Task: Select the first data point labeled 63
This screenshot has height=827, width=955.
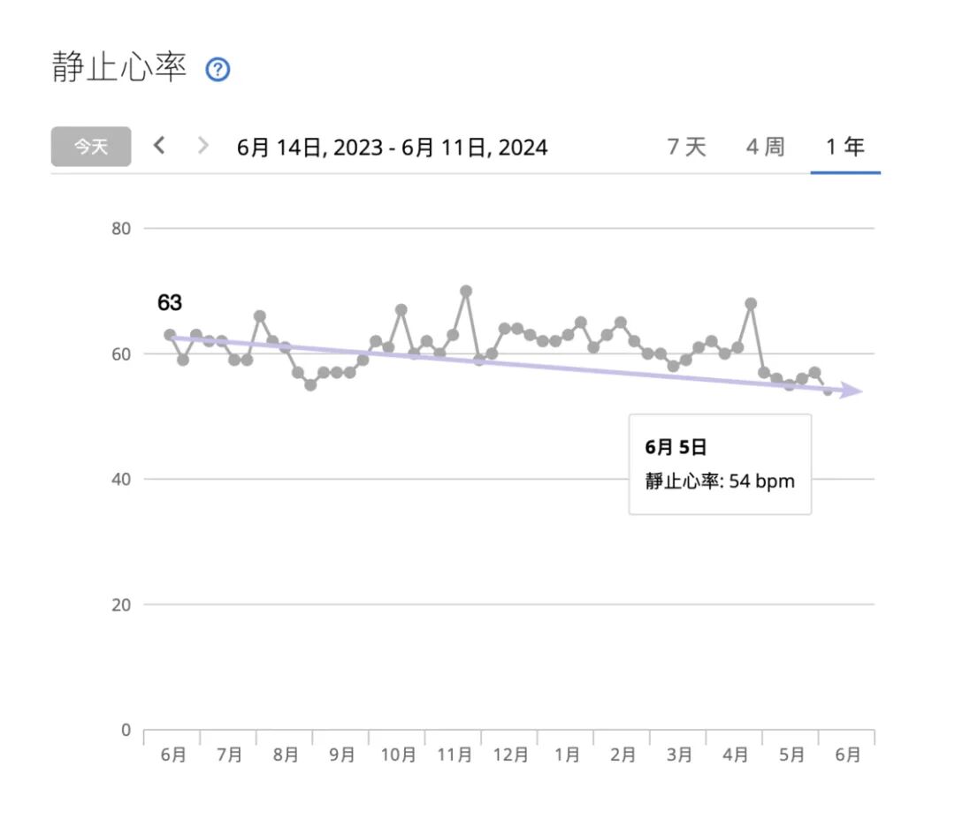Action: [x=170, y=335]
